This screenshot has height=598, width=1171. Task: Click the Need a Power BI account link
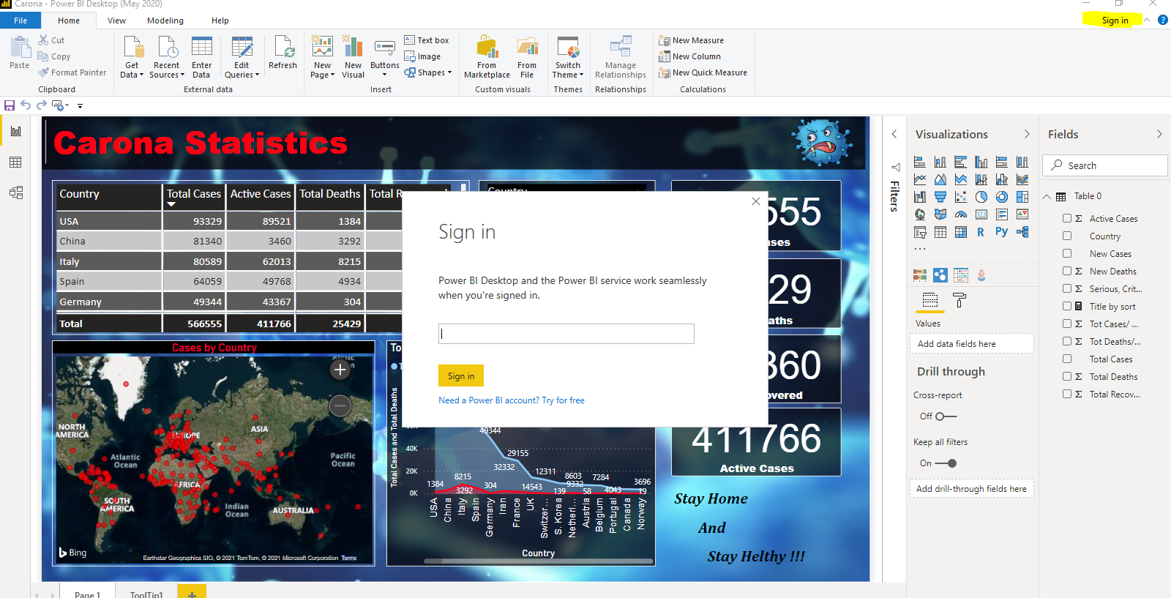pyautogui.click(x=512, y=400)
